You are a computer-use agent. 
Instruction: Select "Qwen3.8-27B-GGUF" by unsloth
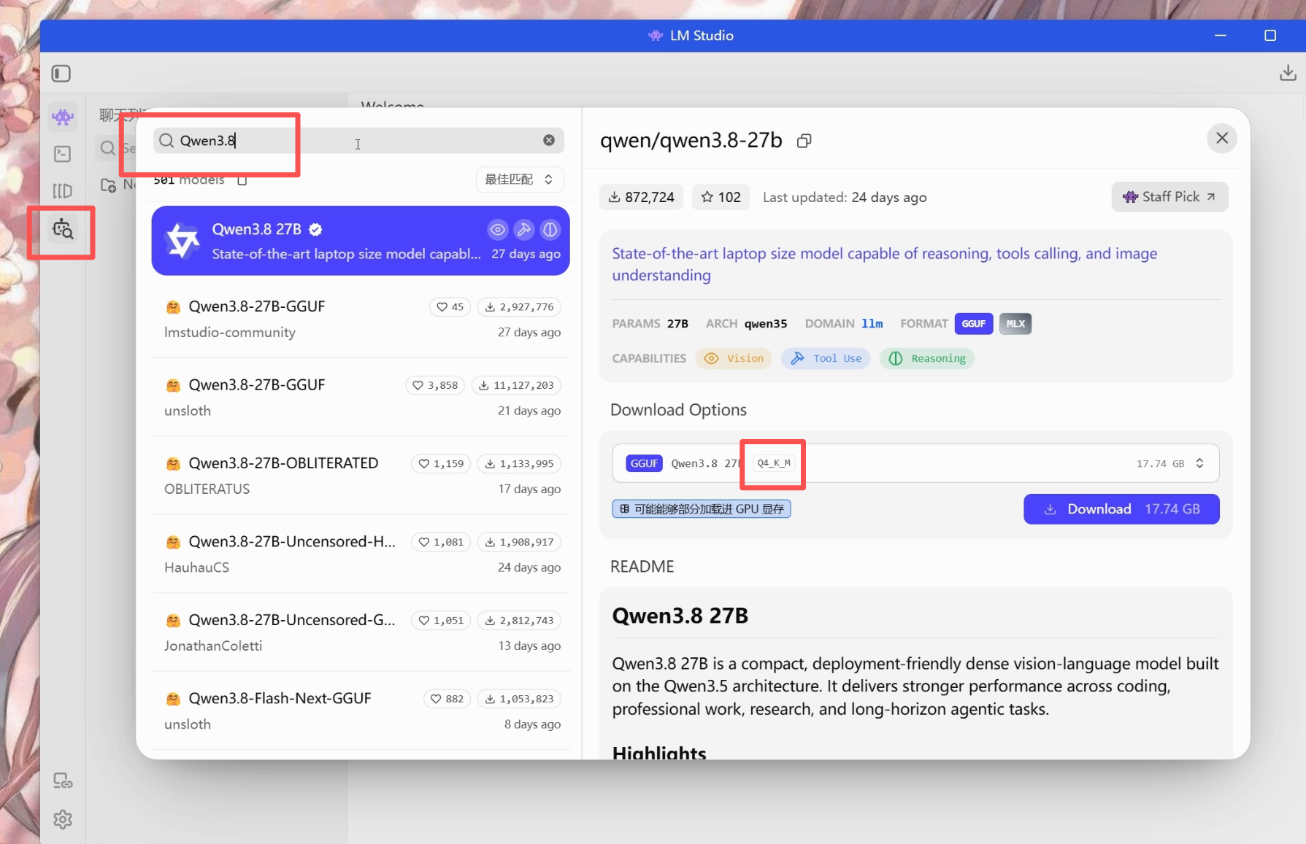click(361, 398)
